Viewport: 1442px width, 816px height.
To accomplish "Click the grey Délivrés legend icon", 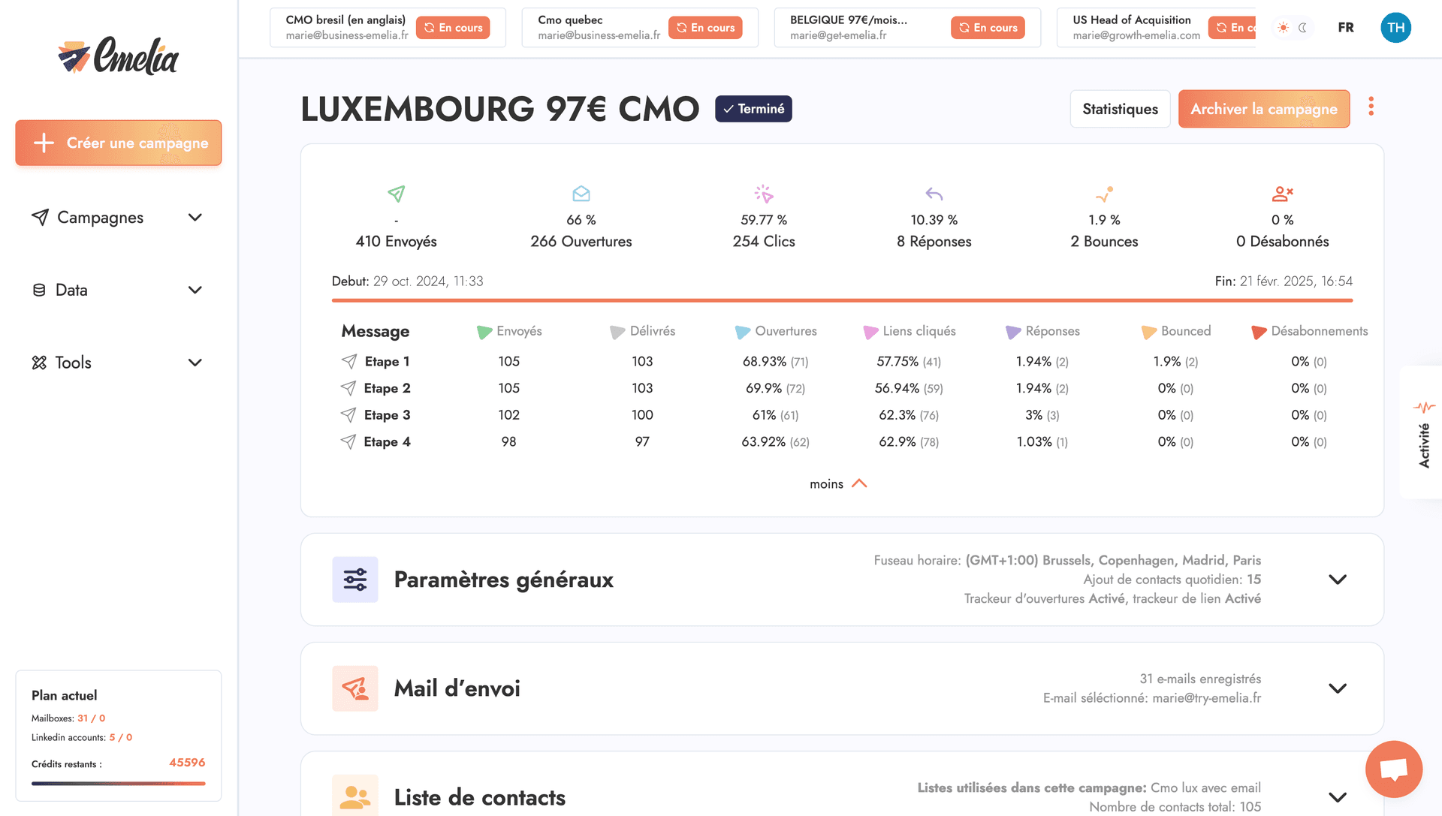I will pyautogui.click(x=617, y=332).
